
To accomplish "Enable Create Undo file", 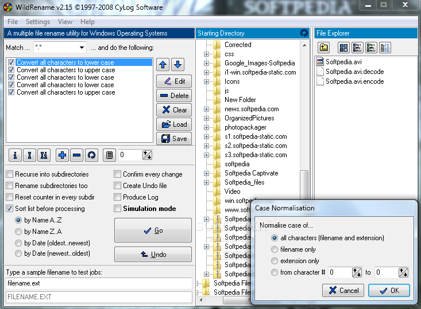I will 117,186.
